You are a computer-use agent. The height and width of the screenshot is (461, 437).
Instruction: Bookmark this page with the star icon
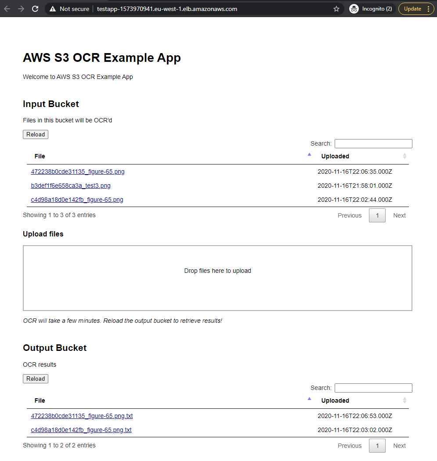pos(336,9)
